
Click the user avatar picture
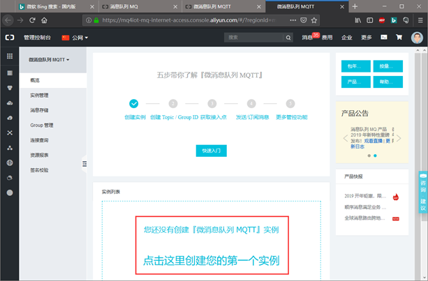point(417,38)
